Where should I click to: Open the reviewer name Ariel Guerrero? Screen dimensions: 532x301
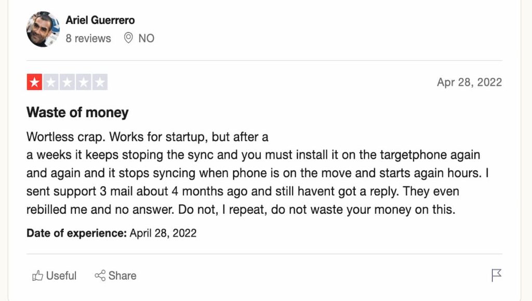tap(100, 20)
